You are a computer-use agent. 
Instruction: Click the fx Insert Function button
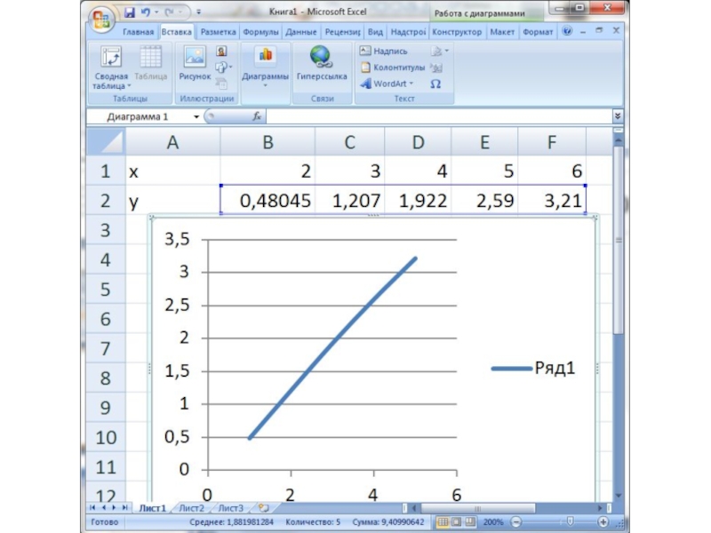[257, 117]
